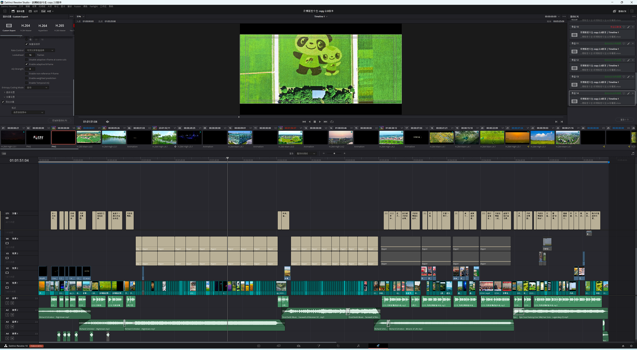
Task: Click Lookahead frames input field
Action: [30, 55]
